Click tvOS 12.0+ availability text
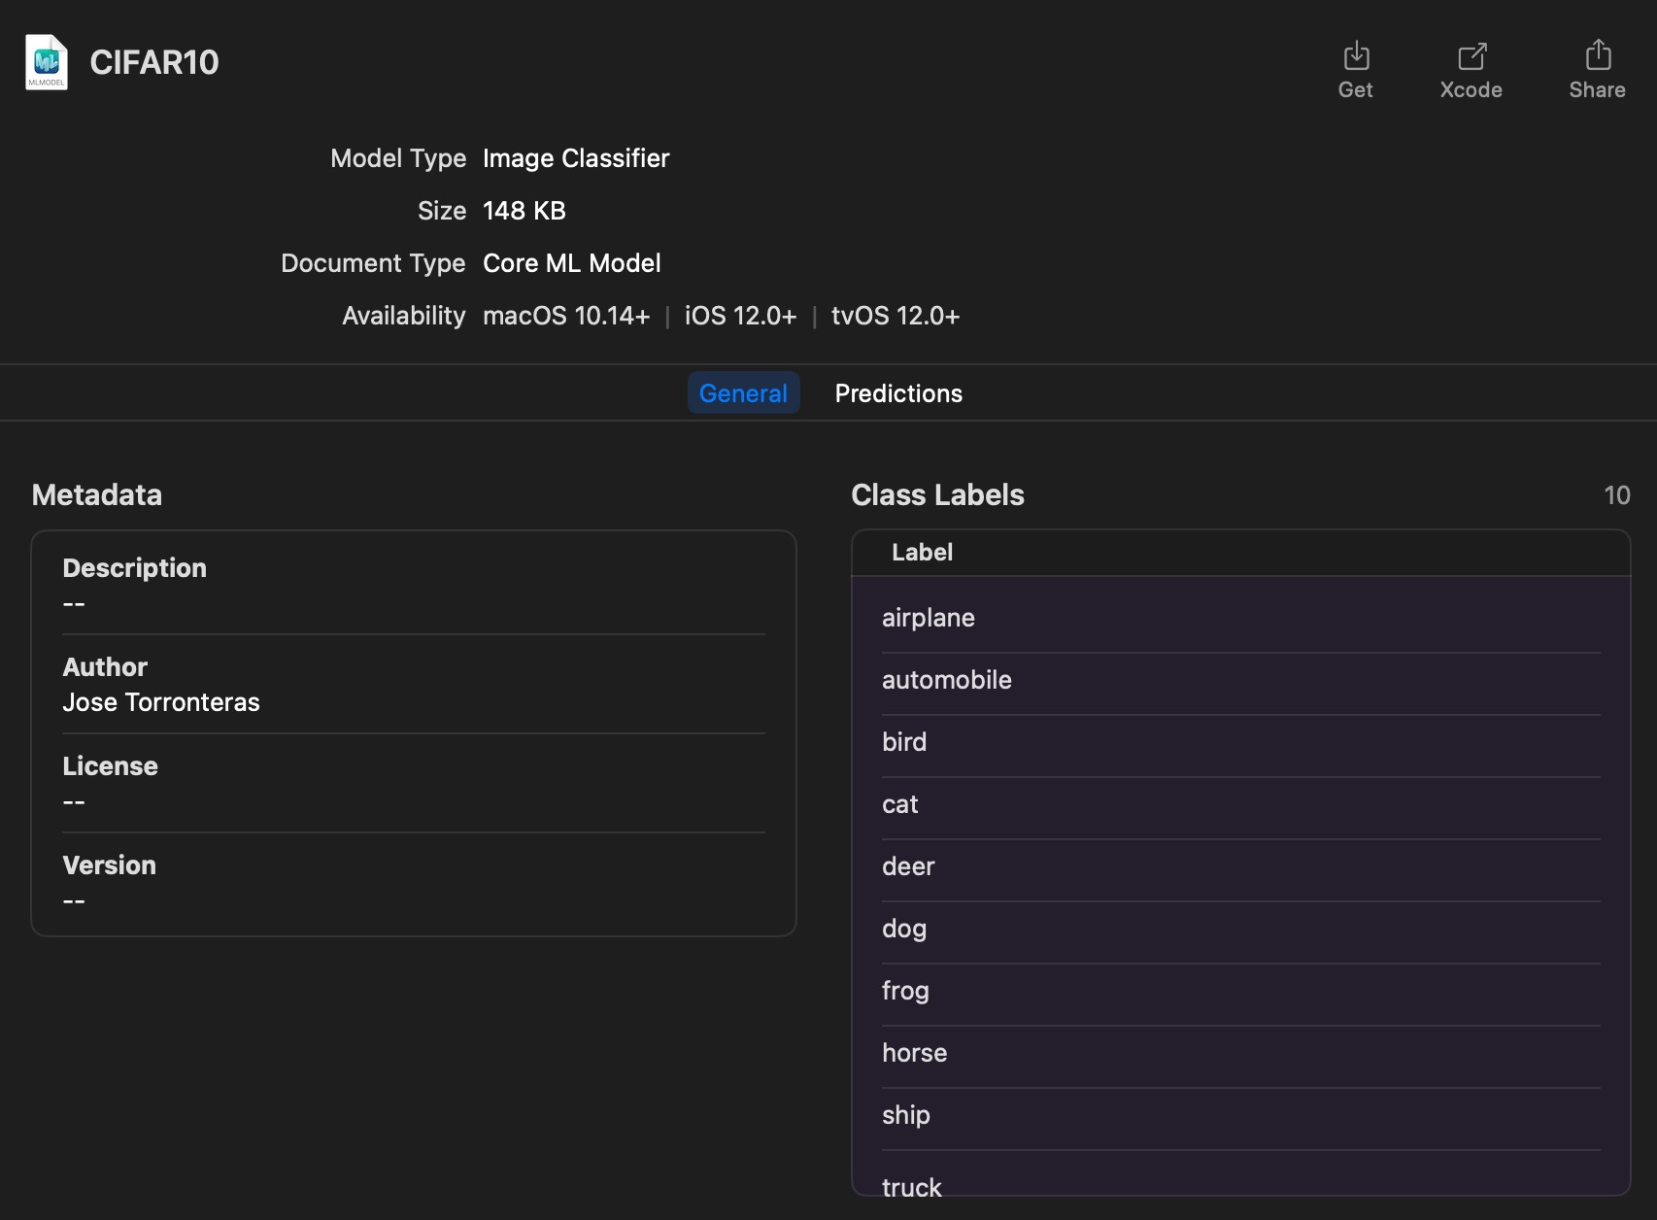 pyautogui.click(x=896, y=316)
